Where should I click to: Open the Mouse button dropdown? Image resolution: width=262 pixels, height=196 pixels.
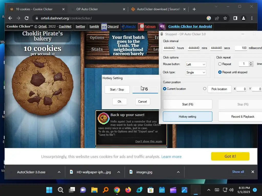pos(196,65)
